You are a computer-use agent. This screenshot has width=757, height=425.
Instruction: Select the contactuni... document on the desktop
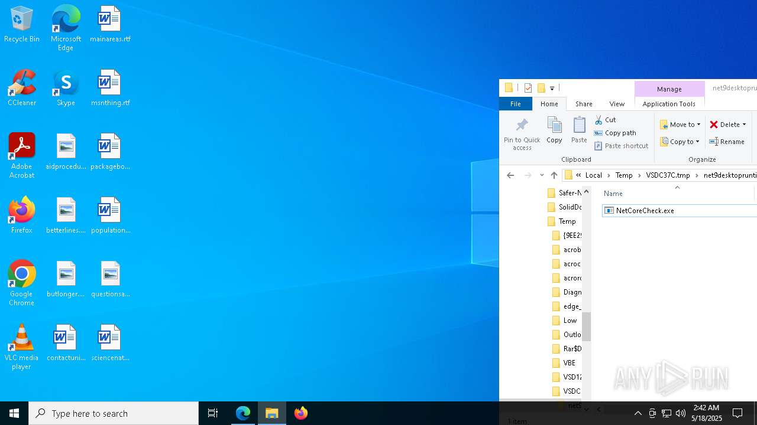click(66, 344)
